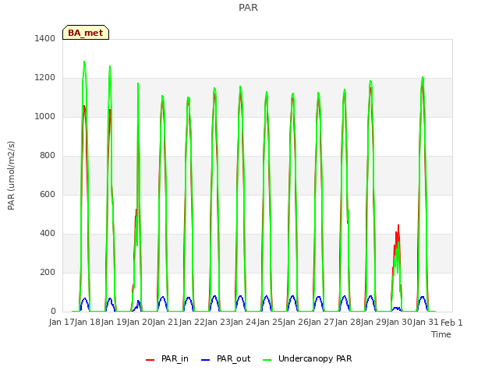Click the Jan 18 x-axis label

pyautogui.click(x=87, y=323)
